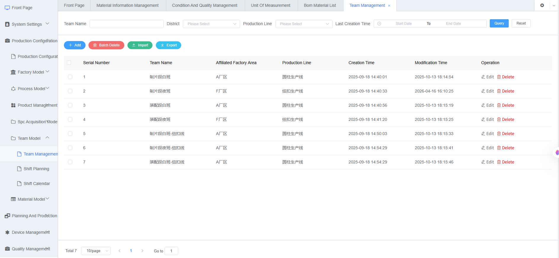Check the checkbox for serial number 7
Image resolution: width=559 pixels, height=258 pixels.
pos(70,162)
